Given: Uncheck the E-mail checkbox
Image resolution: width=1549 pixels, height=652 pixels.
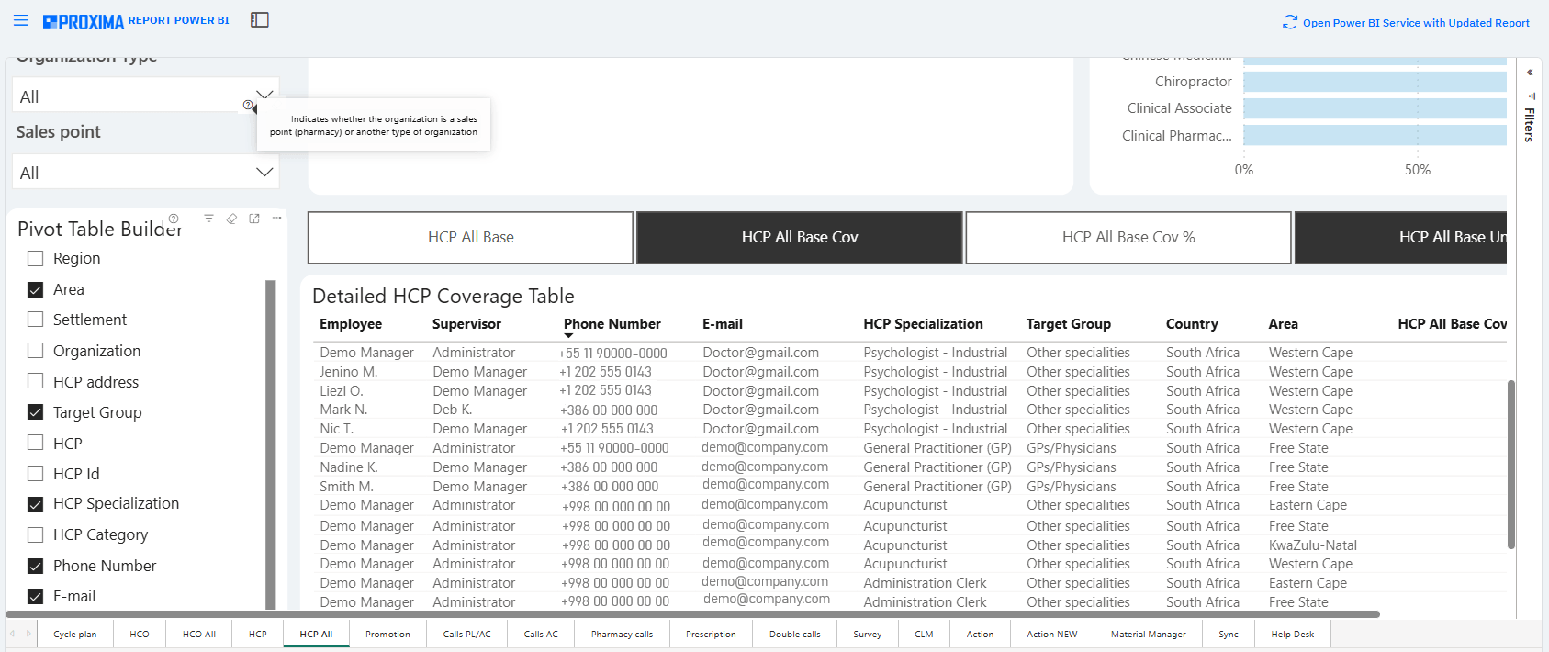Looking at the screenshot, I should click(x=36, y=596).
